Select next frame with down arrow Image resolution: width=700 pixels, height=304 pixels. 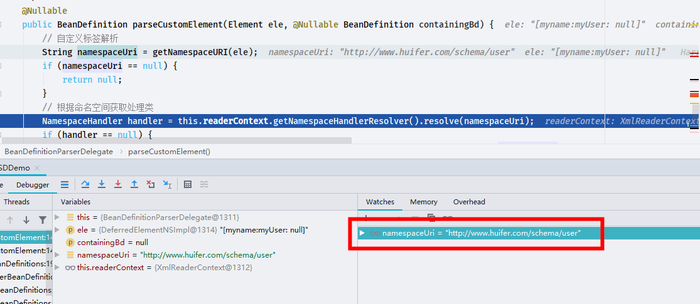click(26, 220)
